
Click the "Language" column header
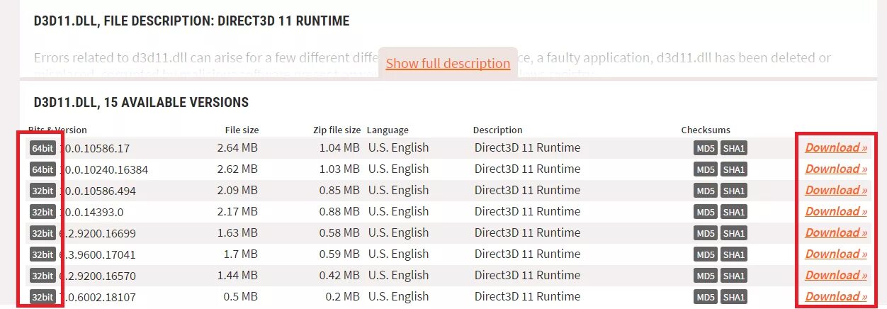point(388,130)
